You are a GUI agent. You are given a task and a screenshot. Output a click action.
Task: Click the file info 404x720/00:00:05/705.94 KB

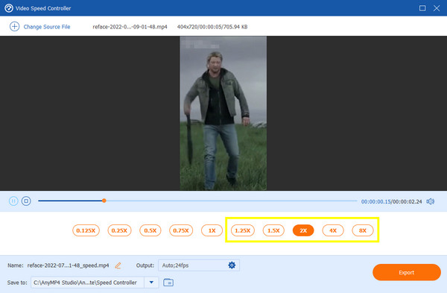pyautogui.click(x=212, y=27)
